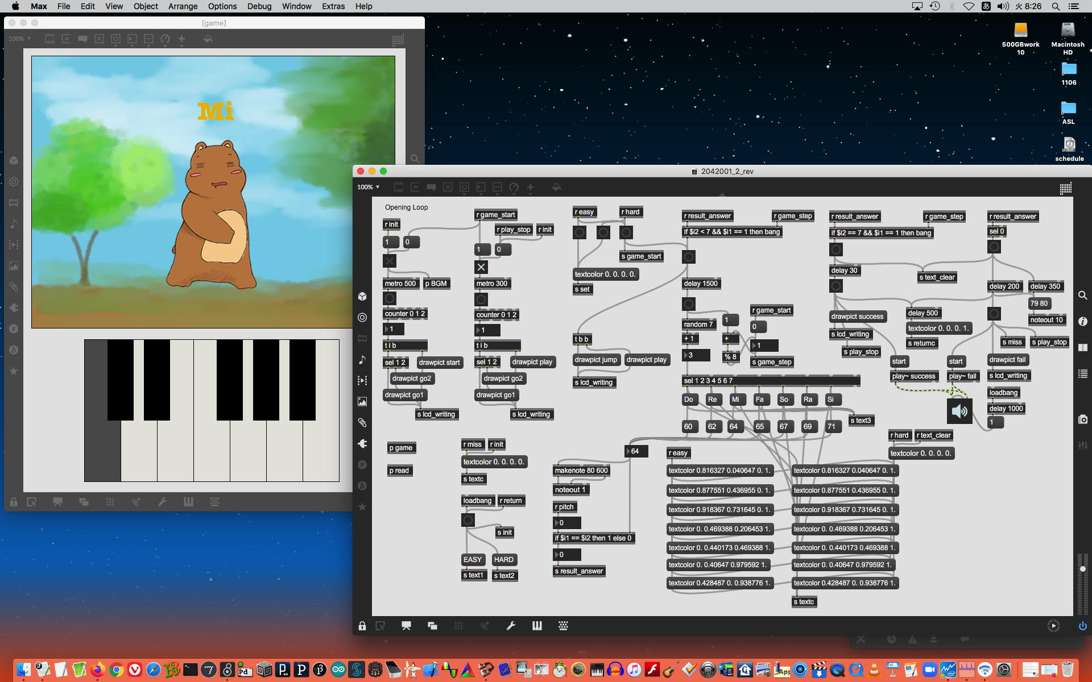Open the snapshots camera icon on right sidebar
This screenshot has width=1092, height=682.
click(x=1082, y=419)
